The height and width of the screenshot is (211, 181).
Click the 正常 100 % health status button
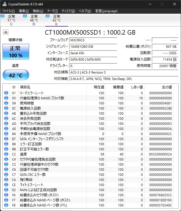[x=16, y=52]
